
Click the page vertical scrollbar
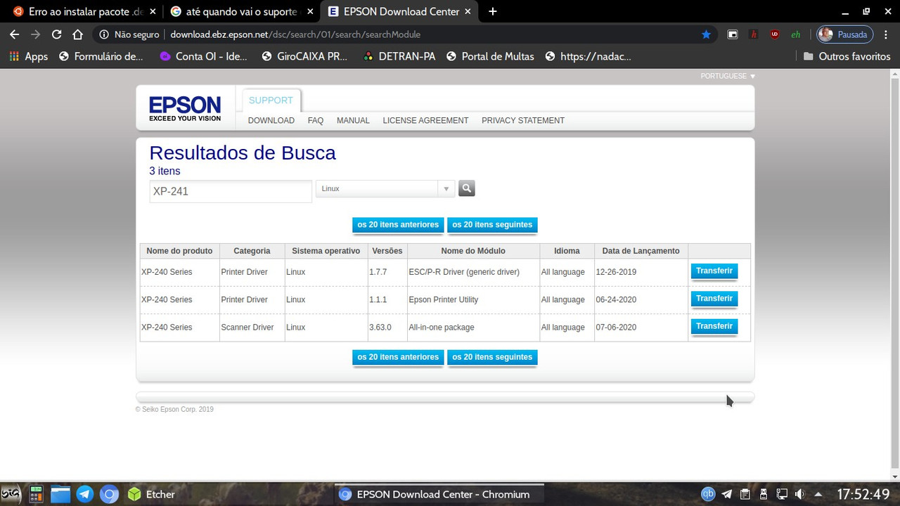894,274
